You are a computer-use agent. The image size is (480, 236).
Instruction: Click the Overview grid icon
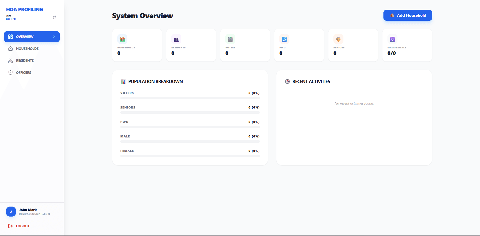pos(11,37)
